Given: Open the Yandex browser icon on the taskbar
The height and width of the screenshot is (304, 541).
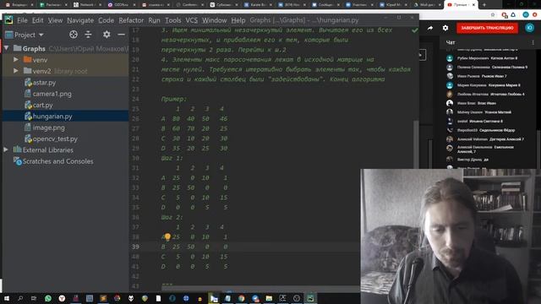Looking at the screenshot, I should coord(62,298).
